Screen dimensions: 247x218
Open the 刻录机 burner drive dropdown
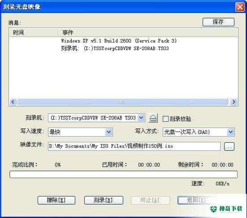coord(141,118)
